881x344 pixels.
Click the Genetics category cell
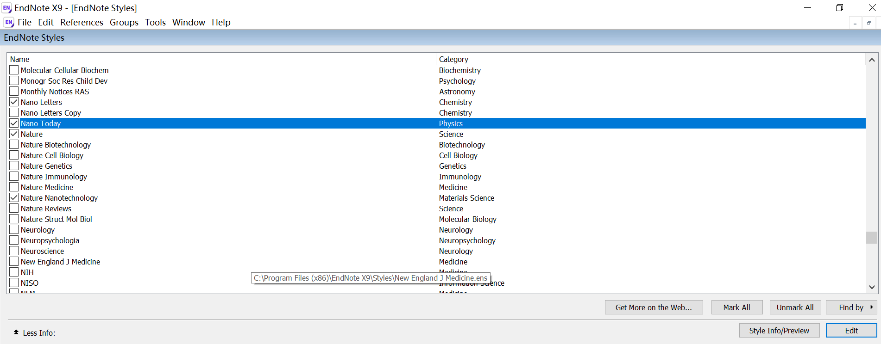tap(453, 166)
